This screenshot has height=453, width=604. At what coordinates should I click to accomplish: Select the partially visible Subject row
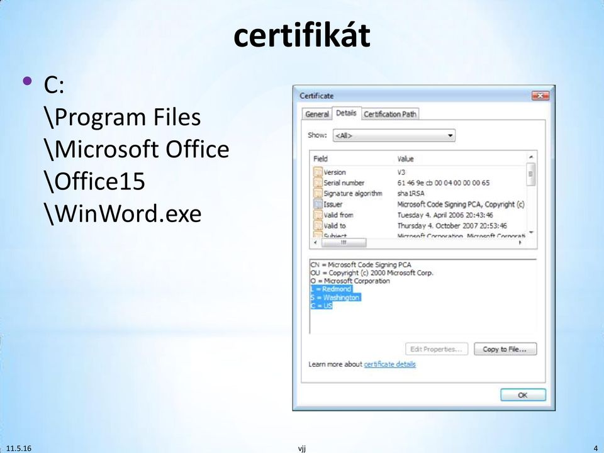coord(419,235)
